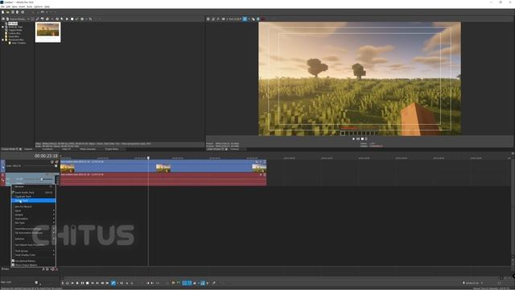Choose Duplicate Track in context menu
Screen dimensions: 515x290
pos(34,197)
